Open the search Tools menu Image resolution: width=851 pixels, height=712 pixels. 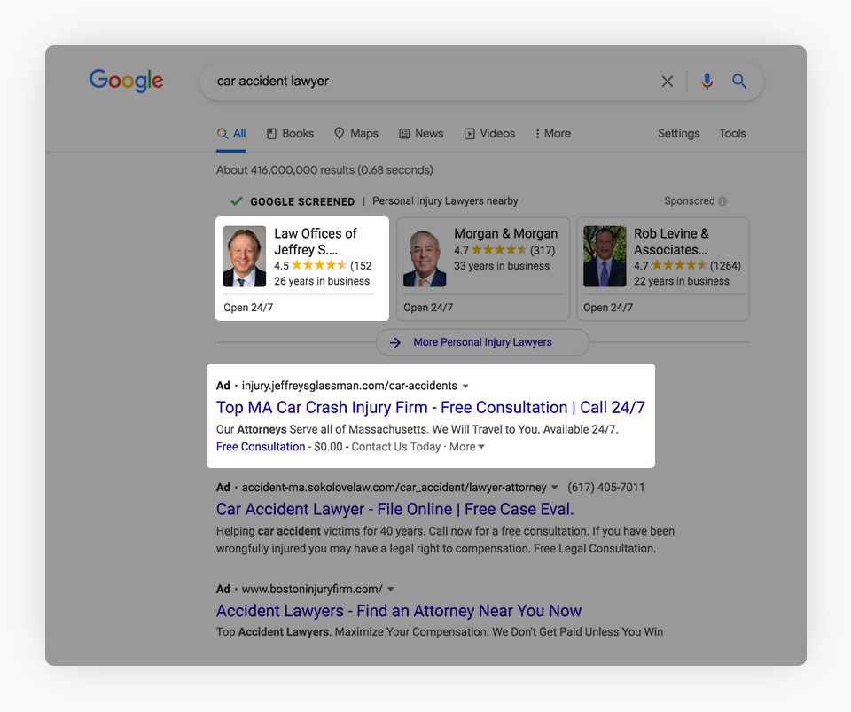732,134
